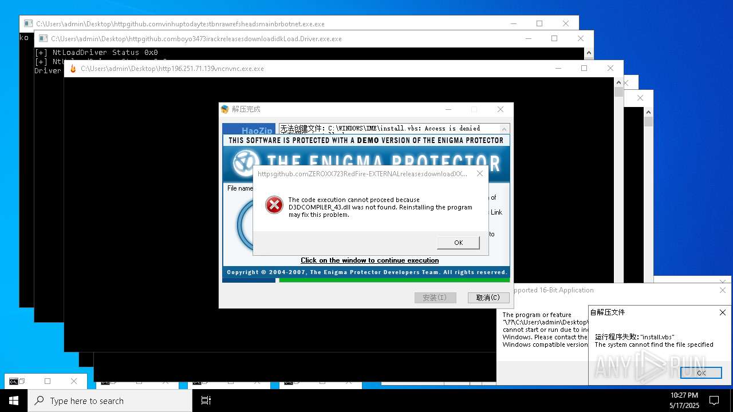Click the 'THIS SOFTWARE IS PROTECTED' demo banner
733x412 pixels.
(366, 140)
